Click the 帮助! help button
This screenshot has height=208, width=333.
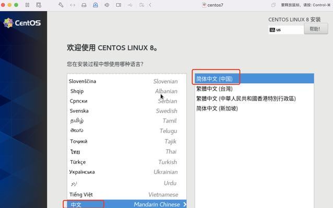(316, 29)
